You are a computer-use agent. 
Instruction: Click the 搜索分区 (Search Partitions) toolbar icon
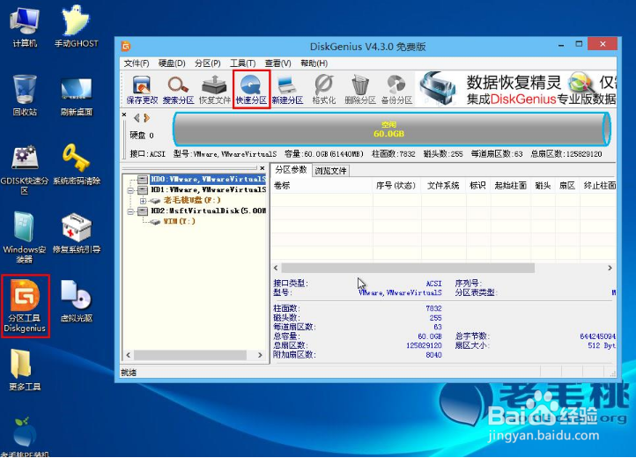tap(178, 90)
